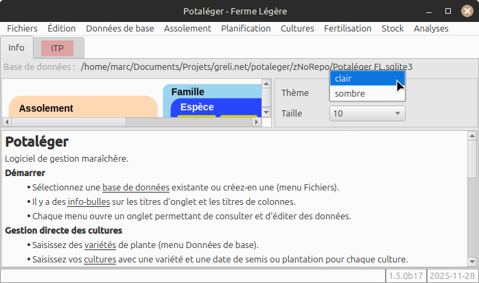Open the Édition menu
479x283 pixels.
pyautogui.click(x=62, y=29)
